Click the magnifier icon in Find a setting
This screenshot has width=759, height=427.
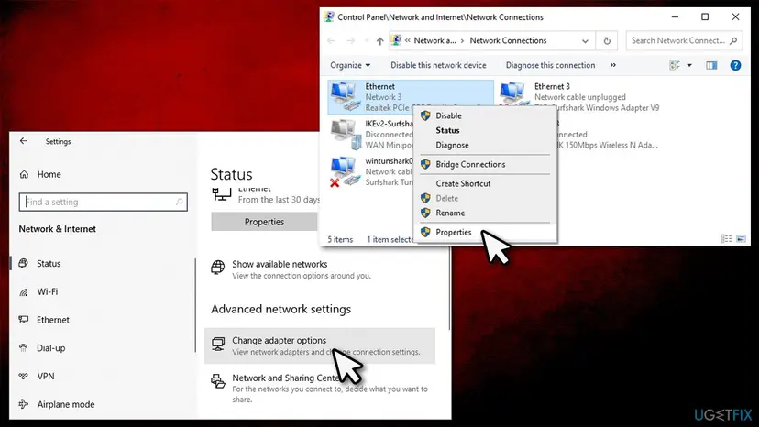[179, 202]
